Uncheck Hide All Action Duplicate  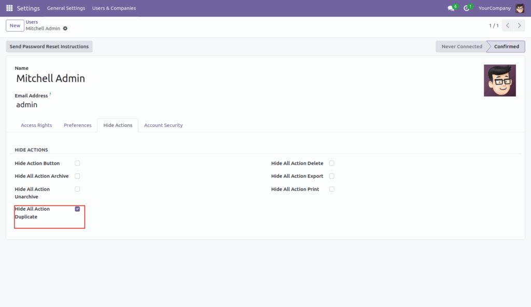point(77,209)
